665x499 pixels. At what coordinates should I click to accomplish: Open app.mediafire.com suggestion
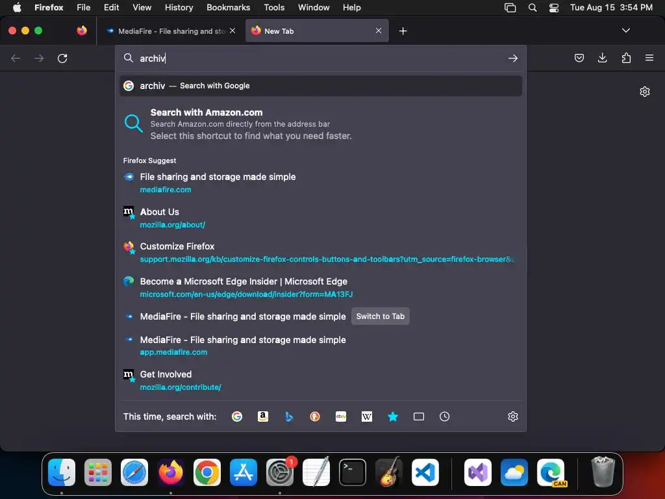[x=321, y=346]
